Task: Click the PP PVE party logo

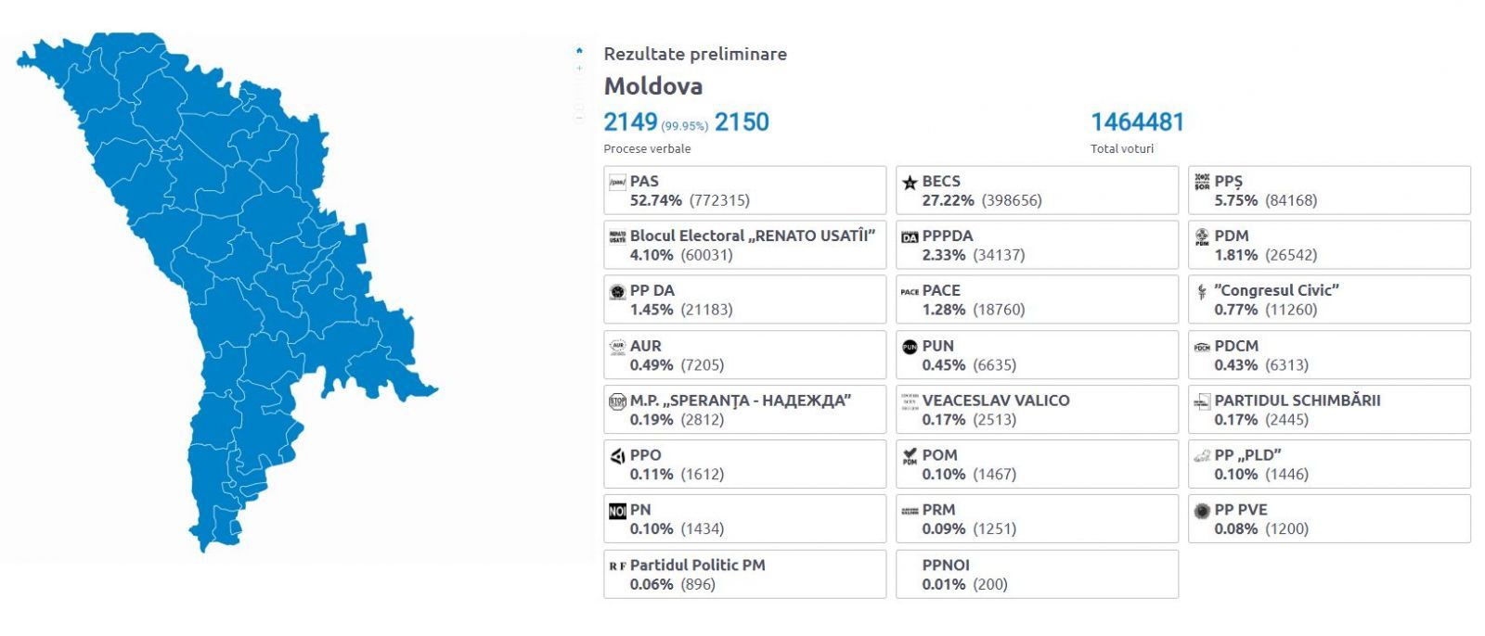Action: (x=1202, y=511)
